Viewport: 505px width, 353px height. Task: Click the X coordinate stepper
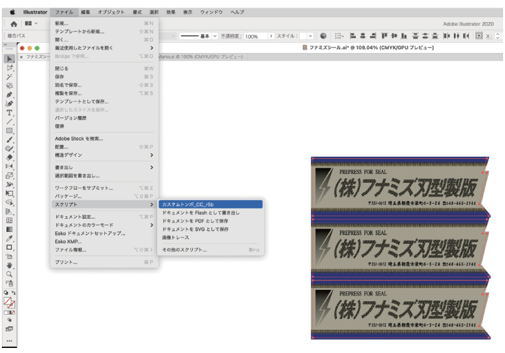497,36
